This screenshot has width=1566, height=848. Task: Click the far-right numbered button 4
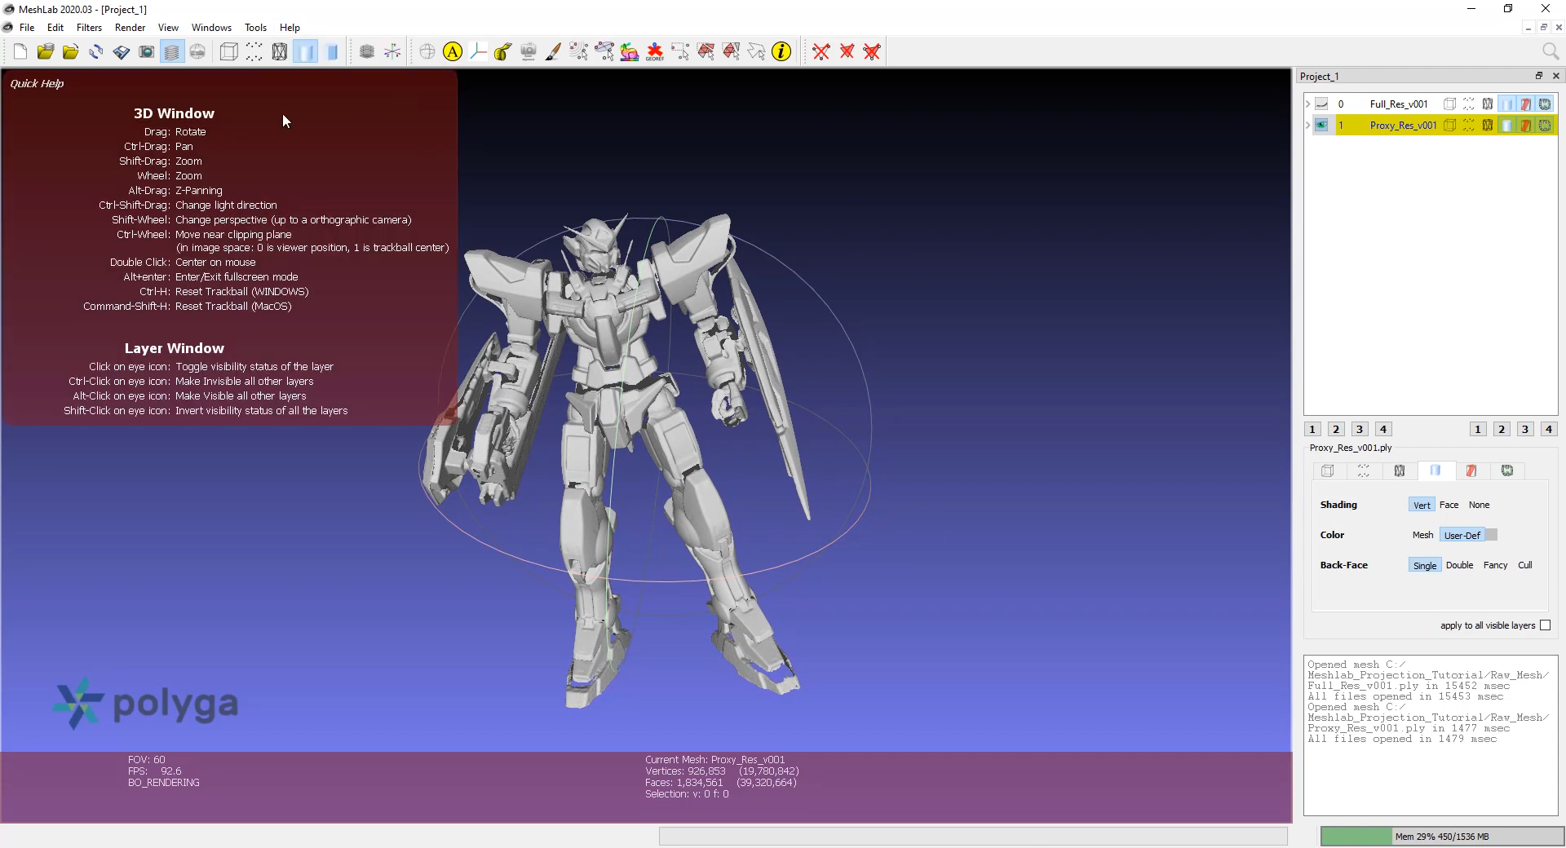[1549, 430]
